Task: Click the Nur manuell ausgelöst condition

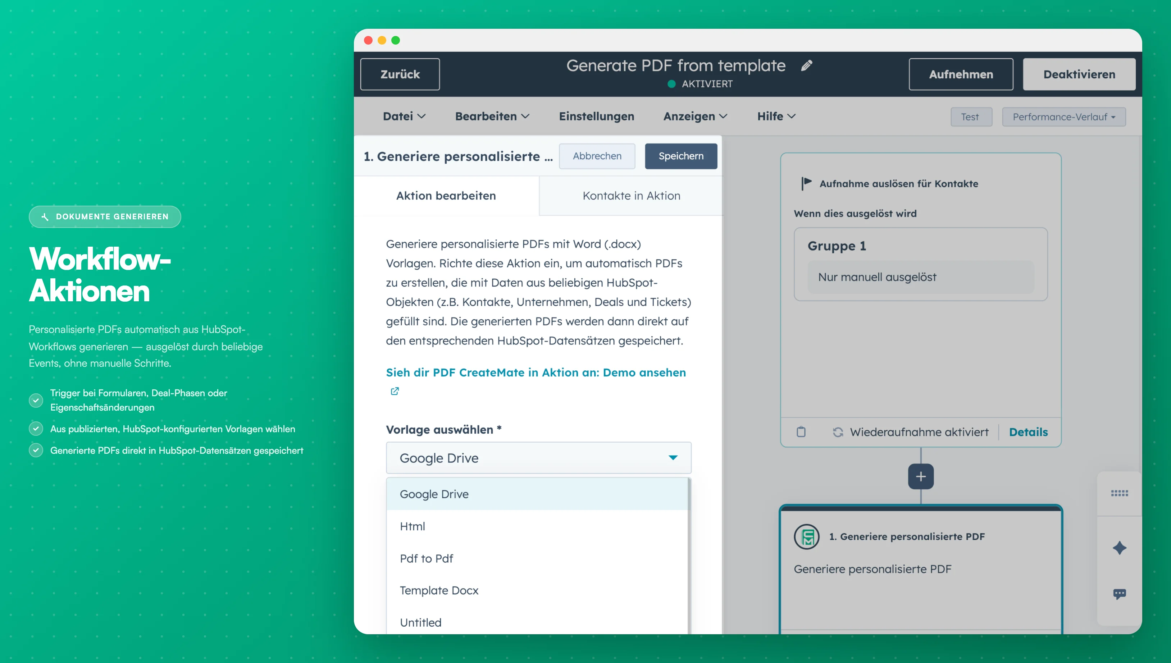Action: (920, 277)
